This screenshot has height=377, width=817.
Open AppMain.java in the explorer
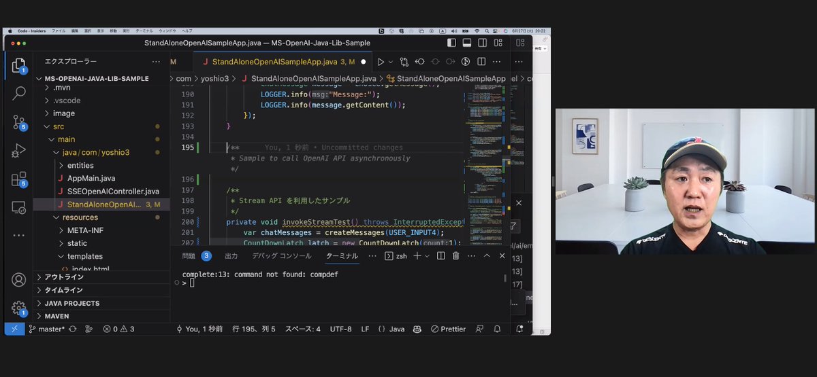pos(91,178)
